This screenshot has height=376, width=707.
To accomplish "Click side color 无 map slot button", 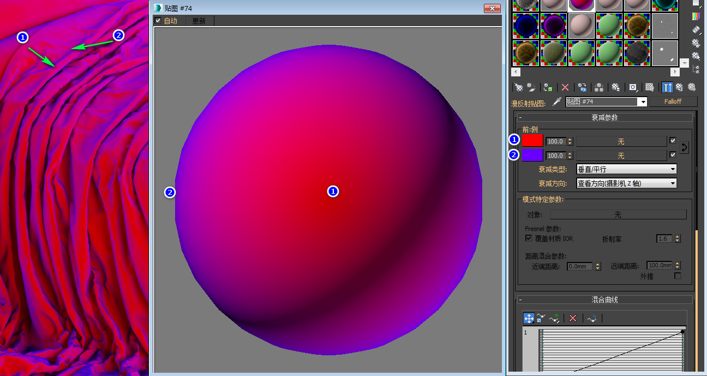I will click(x=621, y=156).
